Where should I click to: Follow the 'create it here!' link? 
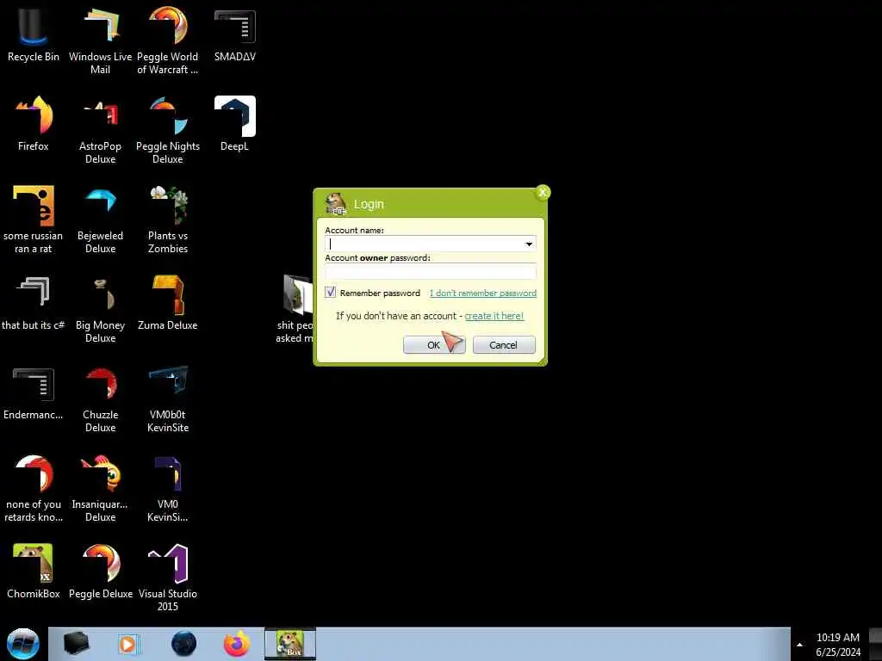tap(494, 316)
